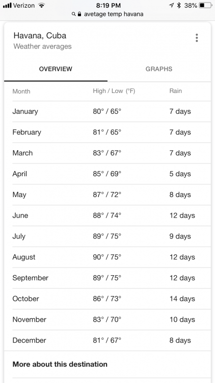Tap the cellular signal bars icon
This screenshot has height=383, width=215.
coord(7,6)
